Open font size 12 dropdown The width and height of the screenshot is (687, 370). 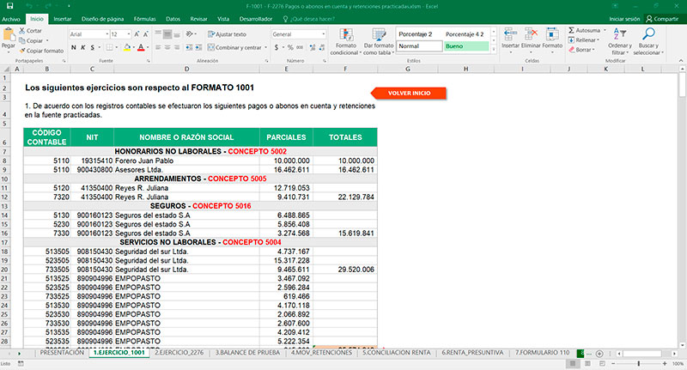coord(128,34)
